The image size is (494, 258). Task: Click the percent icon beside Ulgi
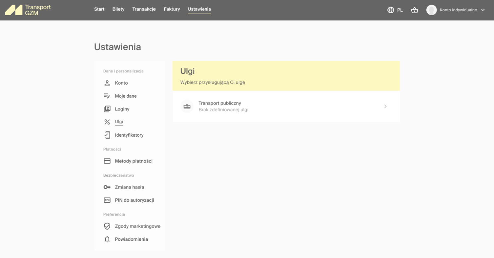click(x=107, y=122)
